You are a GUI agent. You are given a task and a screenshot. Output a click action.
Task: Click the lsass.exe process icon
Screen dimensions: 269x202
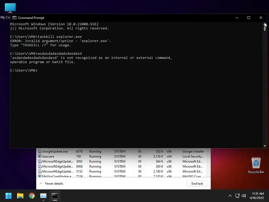[x=40, y=156]
